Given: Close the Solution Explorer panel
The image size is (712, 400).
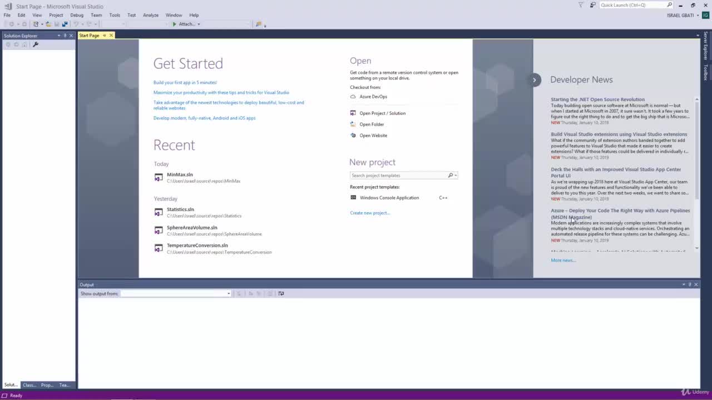Looking at the screenshot, I should [x=71, y=36].
